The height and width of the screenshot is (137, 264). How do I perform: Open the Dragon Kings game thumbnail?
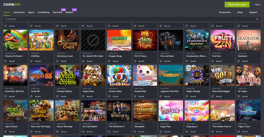click(x=119, y=40)
